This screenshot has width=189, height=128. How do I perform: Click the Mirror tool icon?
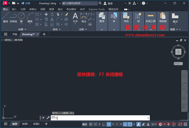click(52, 19)
